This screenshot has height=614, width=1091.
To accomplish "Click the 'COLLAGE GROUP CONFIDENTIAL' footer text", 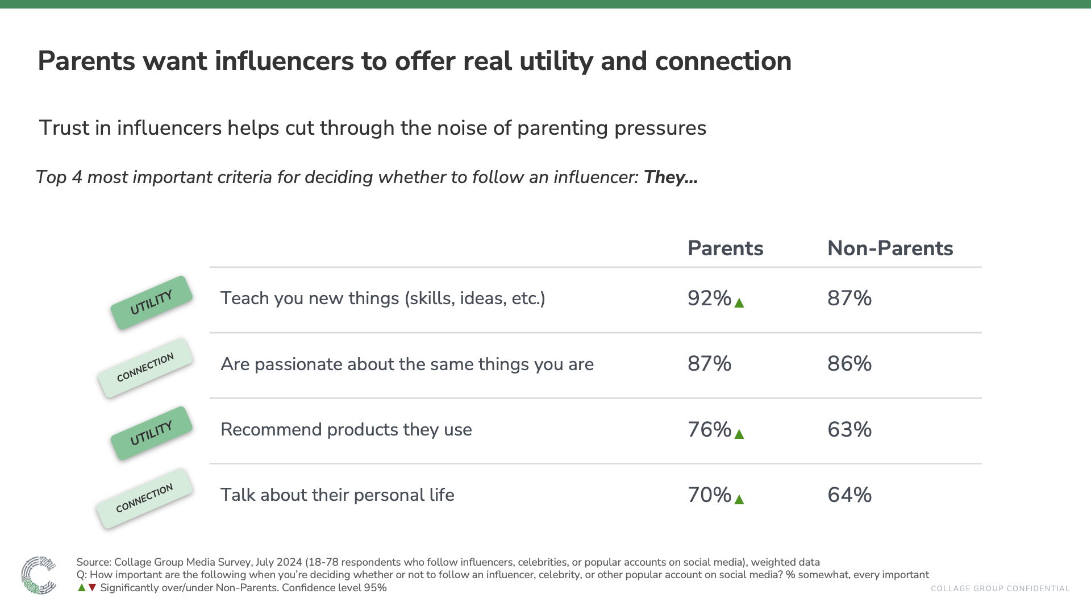I will (x=1000, y=588).
